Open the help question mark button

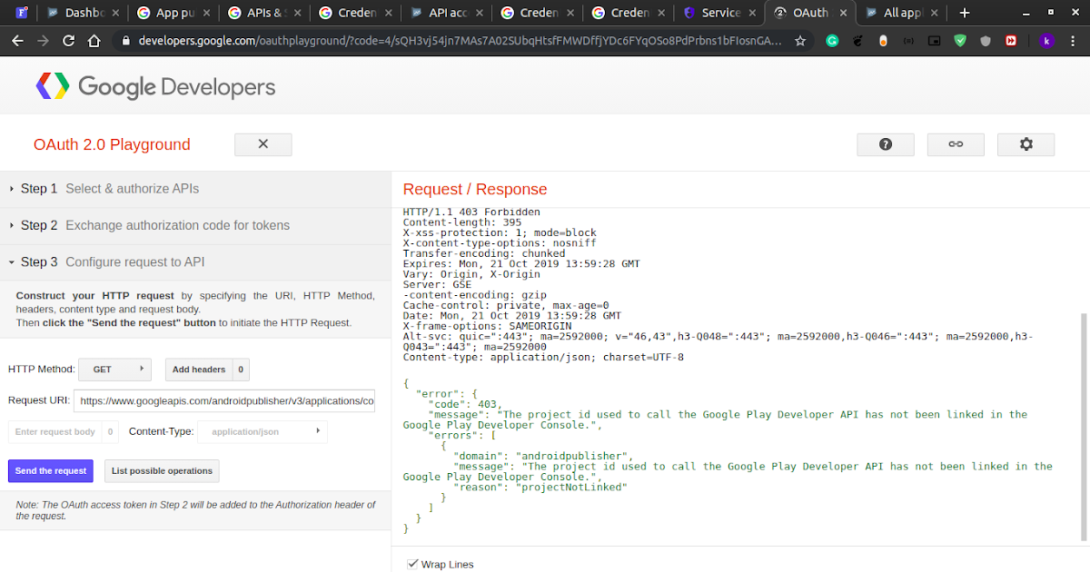(x=885, y=144)
